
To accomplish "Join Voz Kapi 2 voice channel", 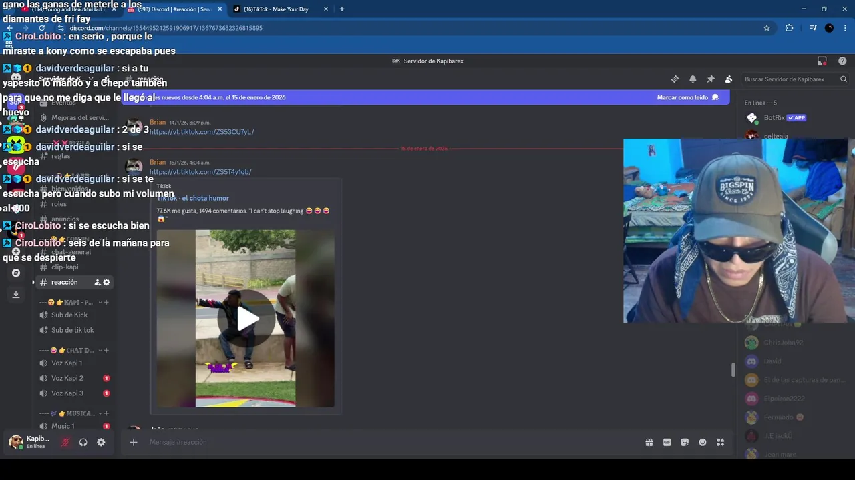I will click(x=73, y=378).
